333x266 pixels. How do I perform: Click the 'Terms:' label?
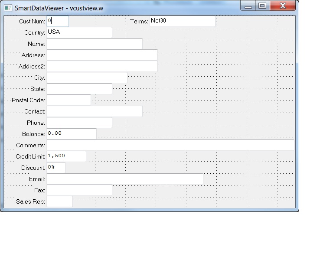[x=139, y=21]
